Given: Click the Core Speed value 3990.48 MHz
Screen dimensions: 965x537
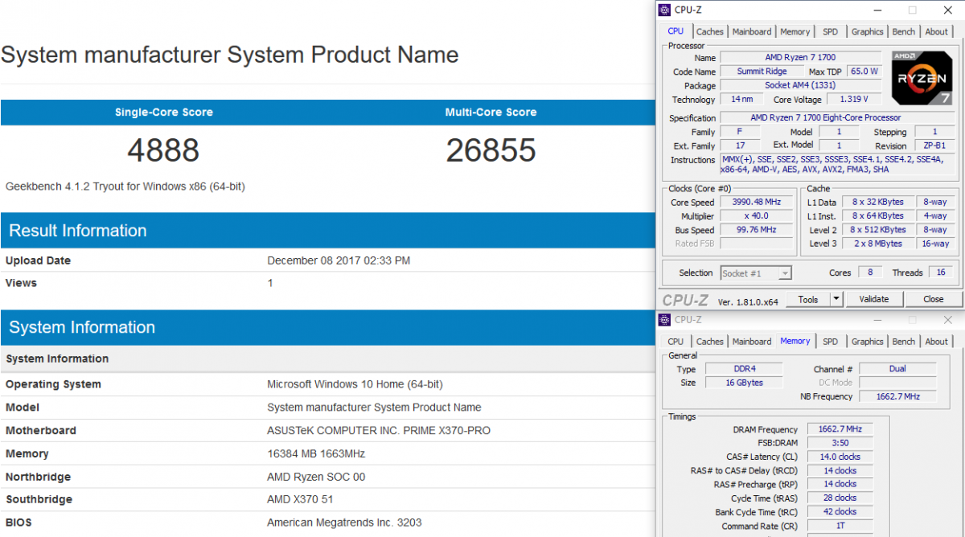Looking at the screenshot, I should coord(756,203).
